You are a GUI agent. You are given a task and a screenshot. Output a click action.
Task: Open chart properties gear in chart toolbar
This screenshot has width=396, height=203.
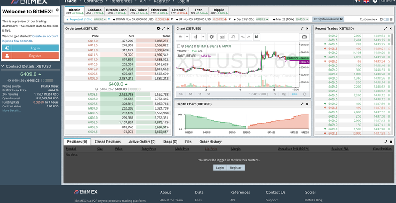click(211, 37)
